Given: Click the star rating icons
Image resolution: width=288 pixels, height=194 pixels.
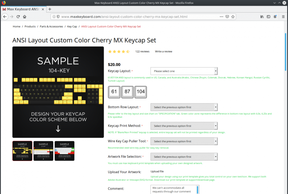Looking at the screenshot, I should coord(119,51).
